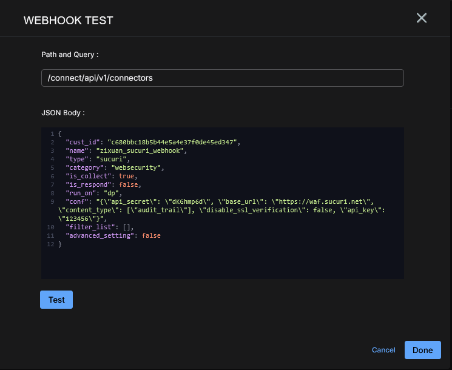Click the WEBHOOK TEST title
Viewport: 452px width, 370px height.
point(69,21)
